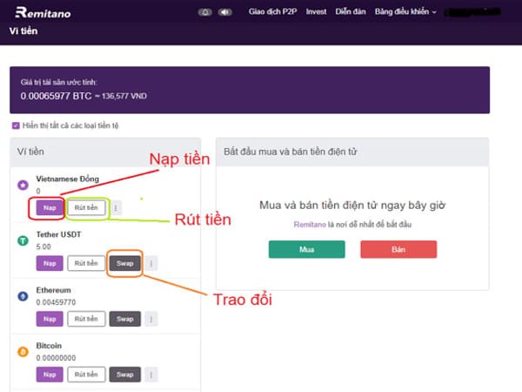Screen dimensions: 522x392
Task: Click the Tether USDT coin icon
Action: point(23,240)
